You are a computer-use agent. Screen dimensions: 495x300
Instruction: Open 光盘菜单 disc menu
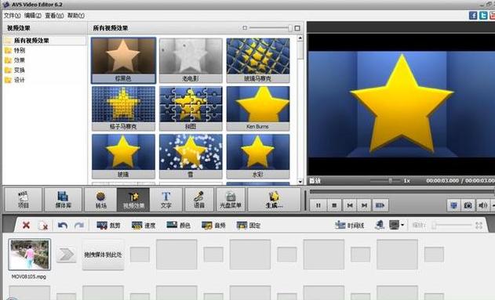(231, 200)
